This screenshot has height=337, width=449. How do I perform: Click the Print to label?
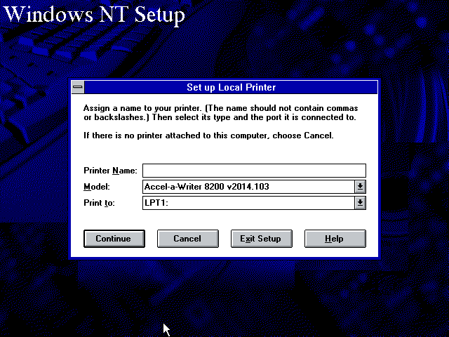pyautogui.click(x=99, y=203)
